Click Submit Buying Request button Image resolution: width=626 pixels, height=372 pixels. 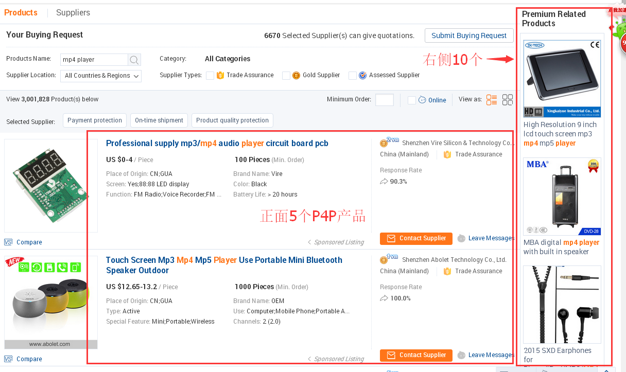[x=469, y=36]
